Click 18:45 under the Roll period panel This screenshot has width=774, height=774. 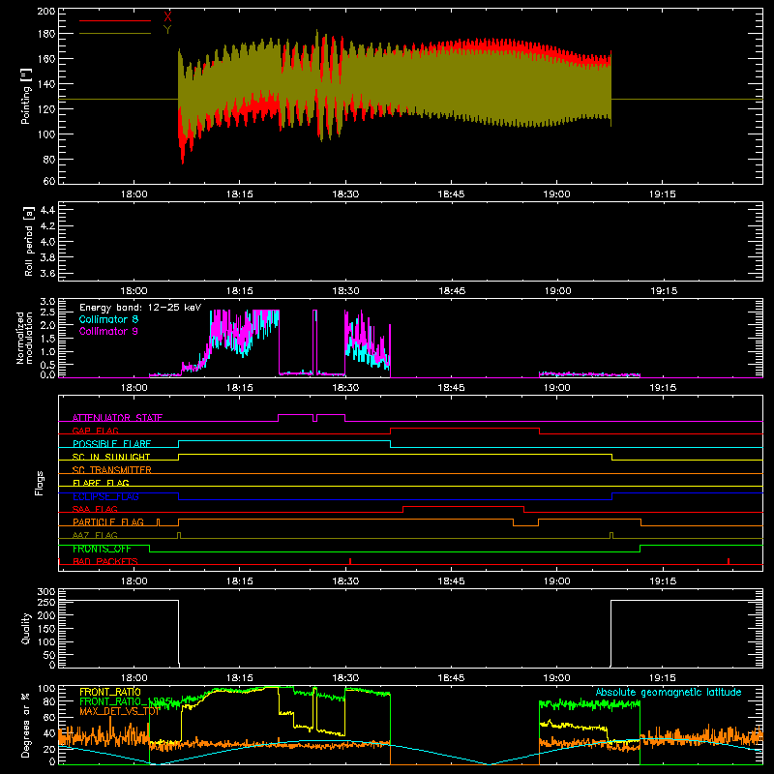pyautogui.click(x=452, y=291)
